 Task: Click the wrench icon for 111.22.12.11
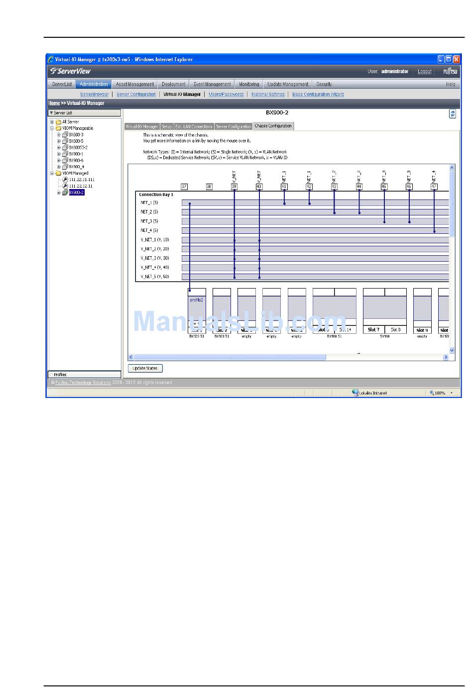(x=65, y=186)
